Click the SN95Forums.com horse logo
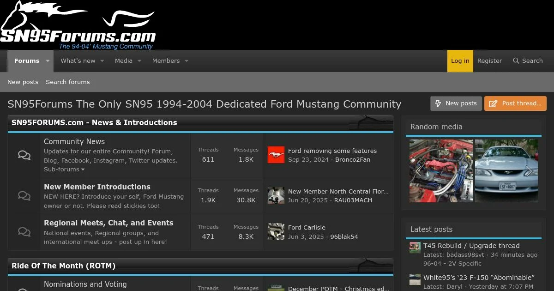This screenshot has height=291, width=554. click(x=78, y=25)
